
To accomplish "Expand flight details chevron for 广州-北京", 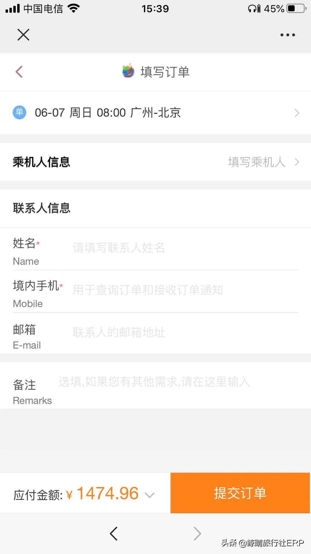I will pyautogui.click(x=297, y=113).
